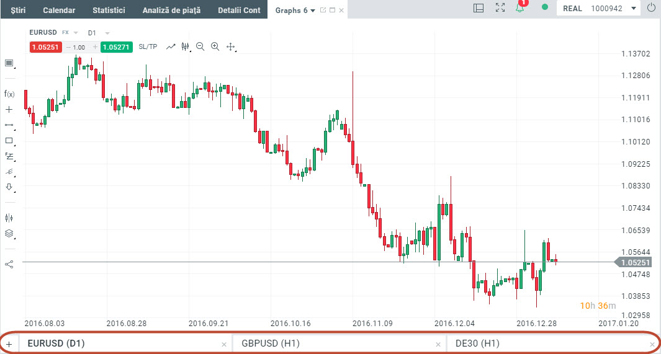This screenshot has width=661, height=354.
Task: Click the FX label next to EURUSD
Action: (x=65, y=32)
